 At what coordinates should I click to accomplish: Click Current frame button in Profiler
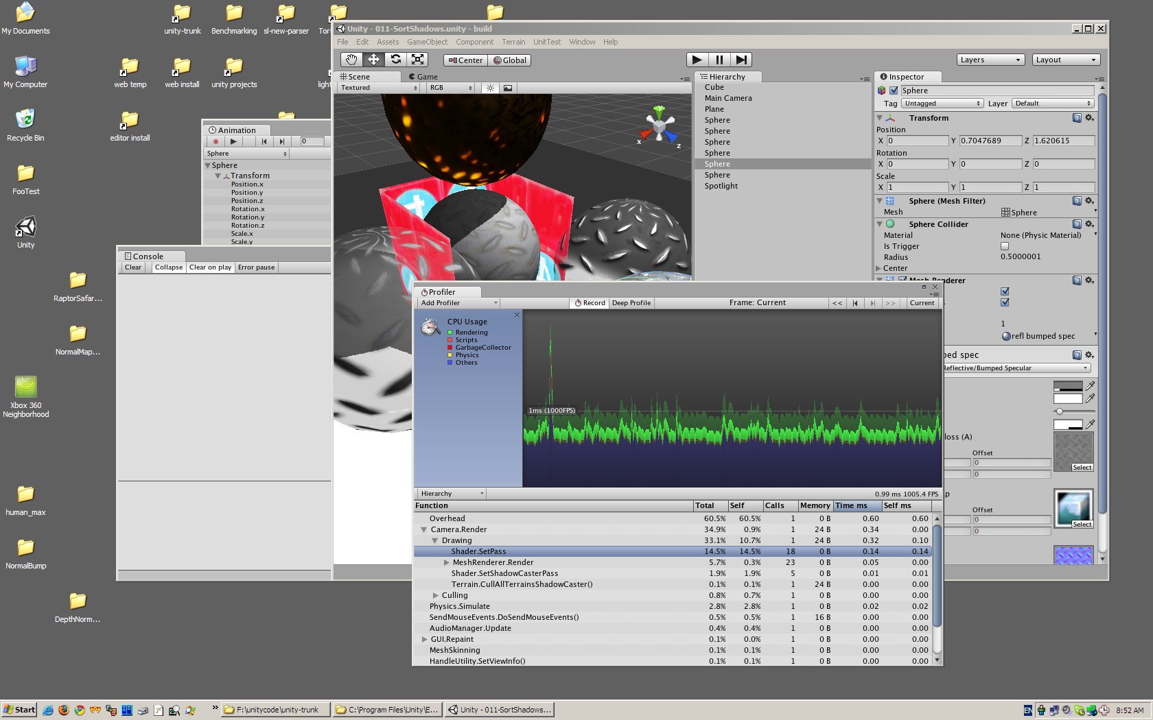pyautogui.click(x=922, y=303)
